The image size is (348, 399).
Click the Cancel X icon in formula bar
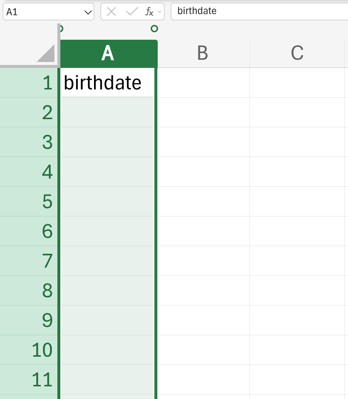(x=111, y=12)
